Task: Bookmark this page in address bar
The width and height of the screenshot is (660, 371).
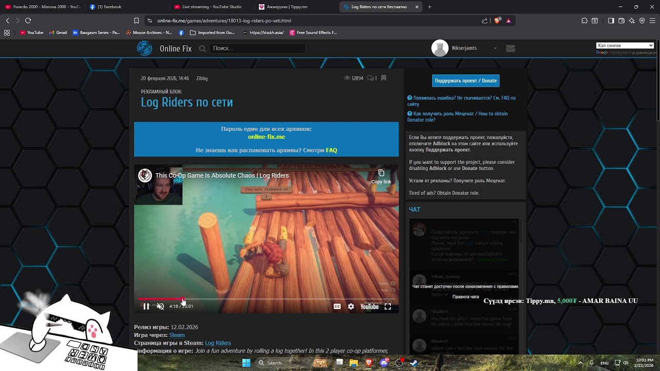Action: (136, 21)
